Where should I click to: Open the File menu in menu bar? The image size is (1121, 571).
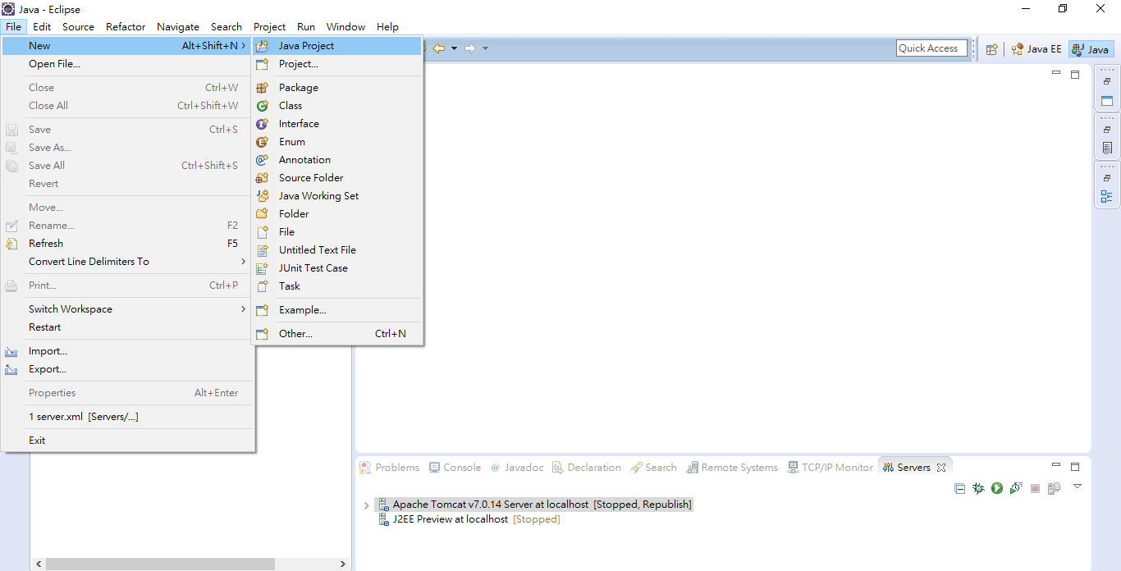coord(13,26)
